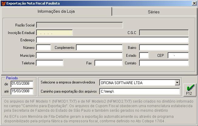Click the CEP field
This screenshot has width=198, height=126.
178,56
